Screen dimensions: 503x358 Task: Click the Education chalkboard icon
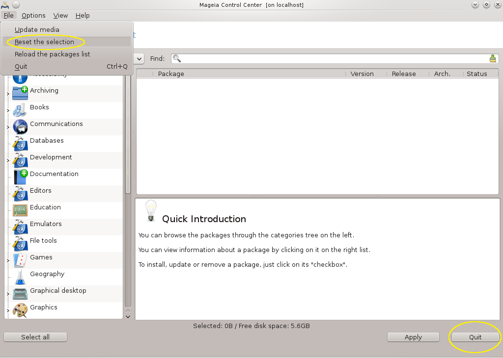click(20, 210)
